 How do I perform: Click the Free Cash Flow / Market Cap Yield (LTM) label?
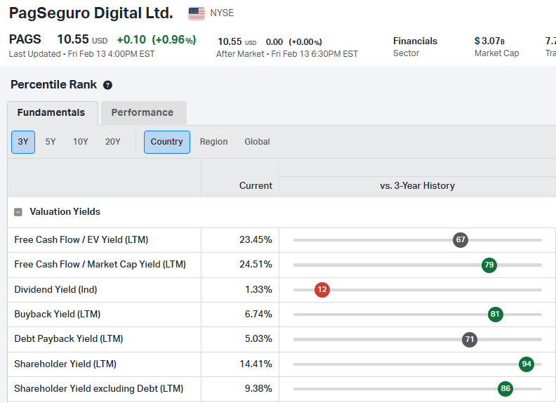point(100,265)
